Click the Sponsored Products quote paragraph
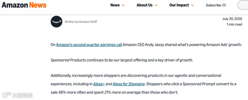 point(122,60)
